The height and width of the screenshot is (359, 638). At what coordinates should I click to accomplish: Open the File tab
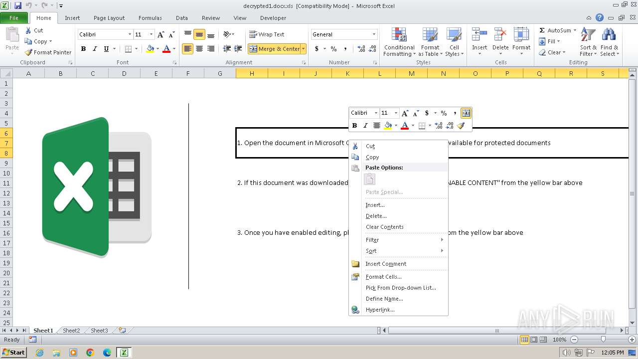[x=14, y=17]
